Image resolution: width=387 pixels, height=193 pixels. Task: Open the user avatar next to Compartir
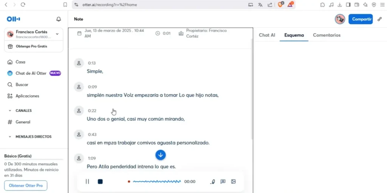click(340, 19)
